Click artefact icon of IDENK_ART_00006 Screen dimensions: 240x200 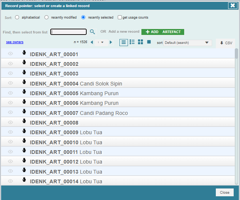pos(24,101)
